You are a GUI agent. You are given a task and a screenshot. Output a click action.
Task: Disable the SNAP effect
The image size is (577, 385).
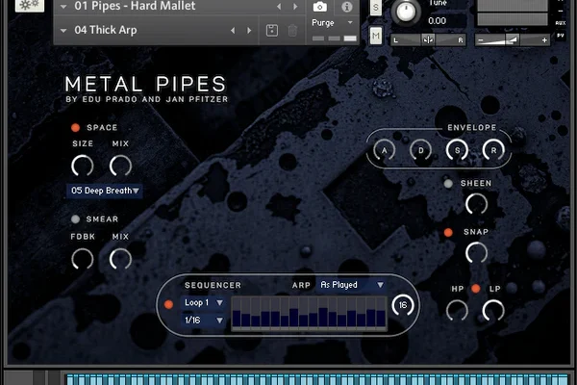448,232
